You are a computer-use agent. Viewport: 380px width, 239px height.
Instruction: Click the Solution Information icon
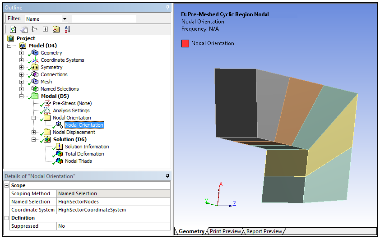point(59,147)
